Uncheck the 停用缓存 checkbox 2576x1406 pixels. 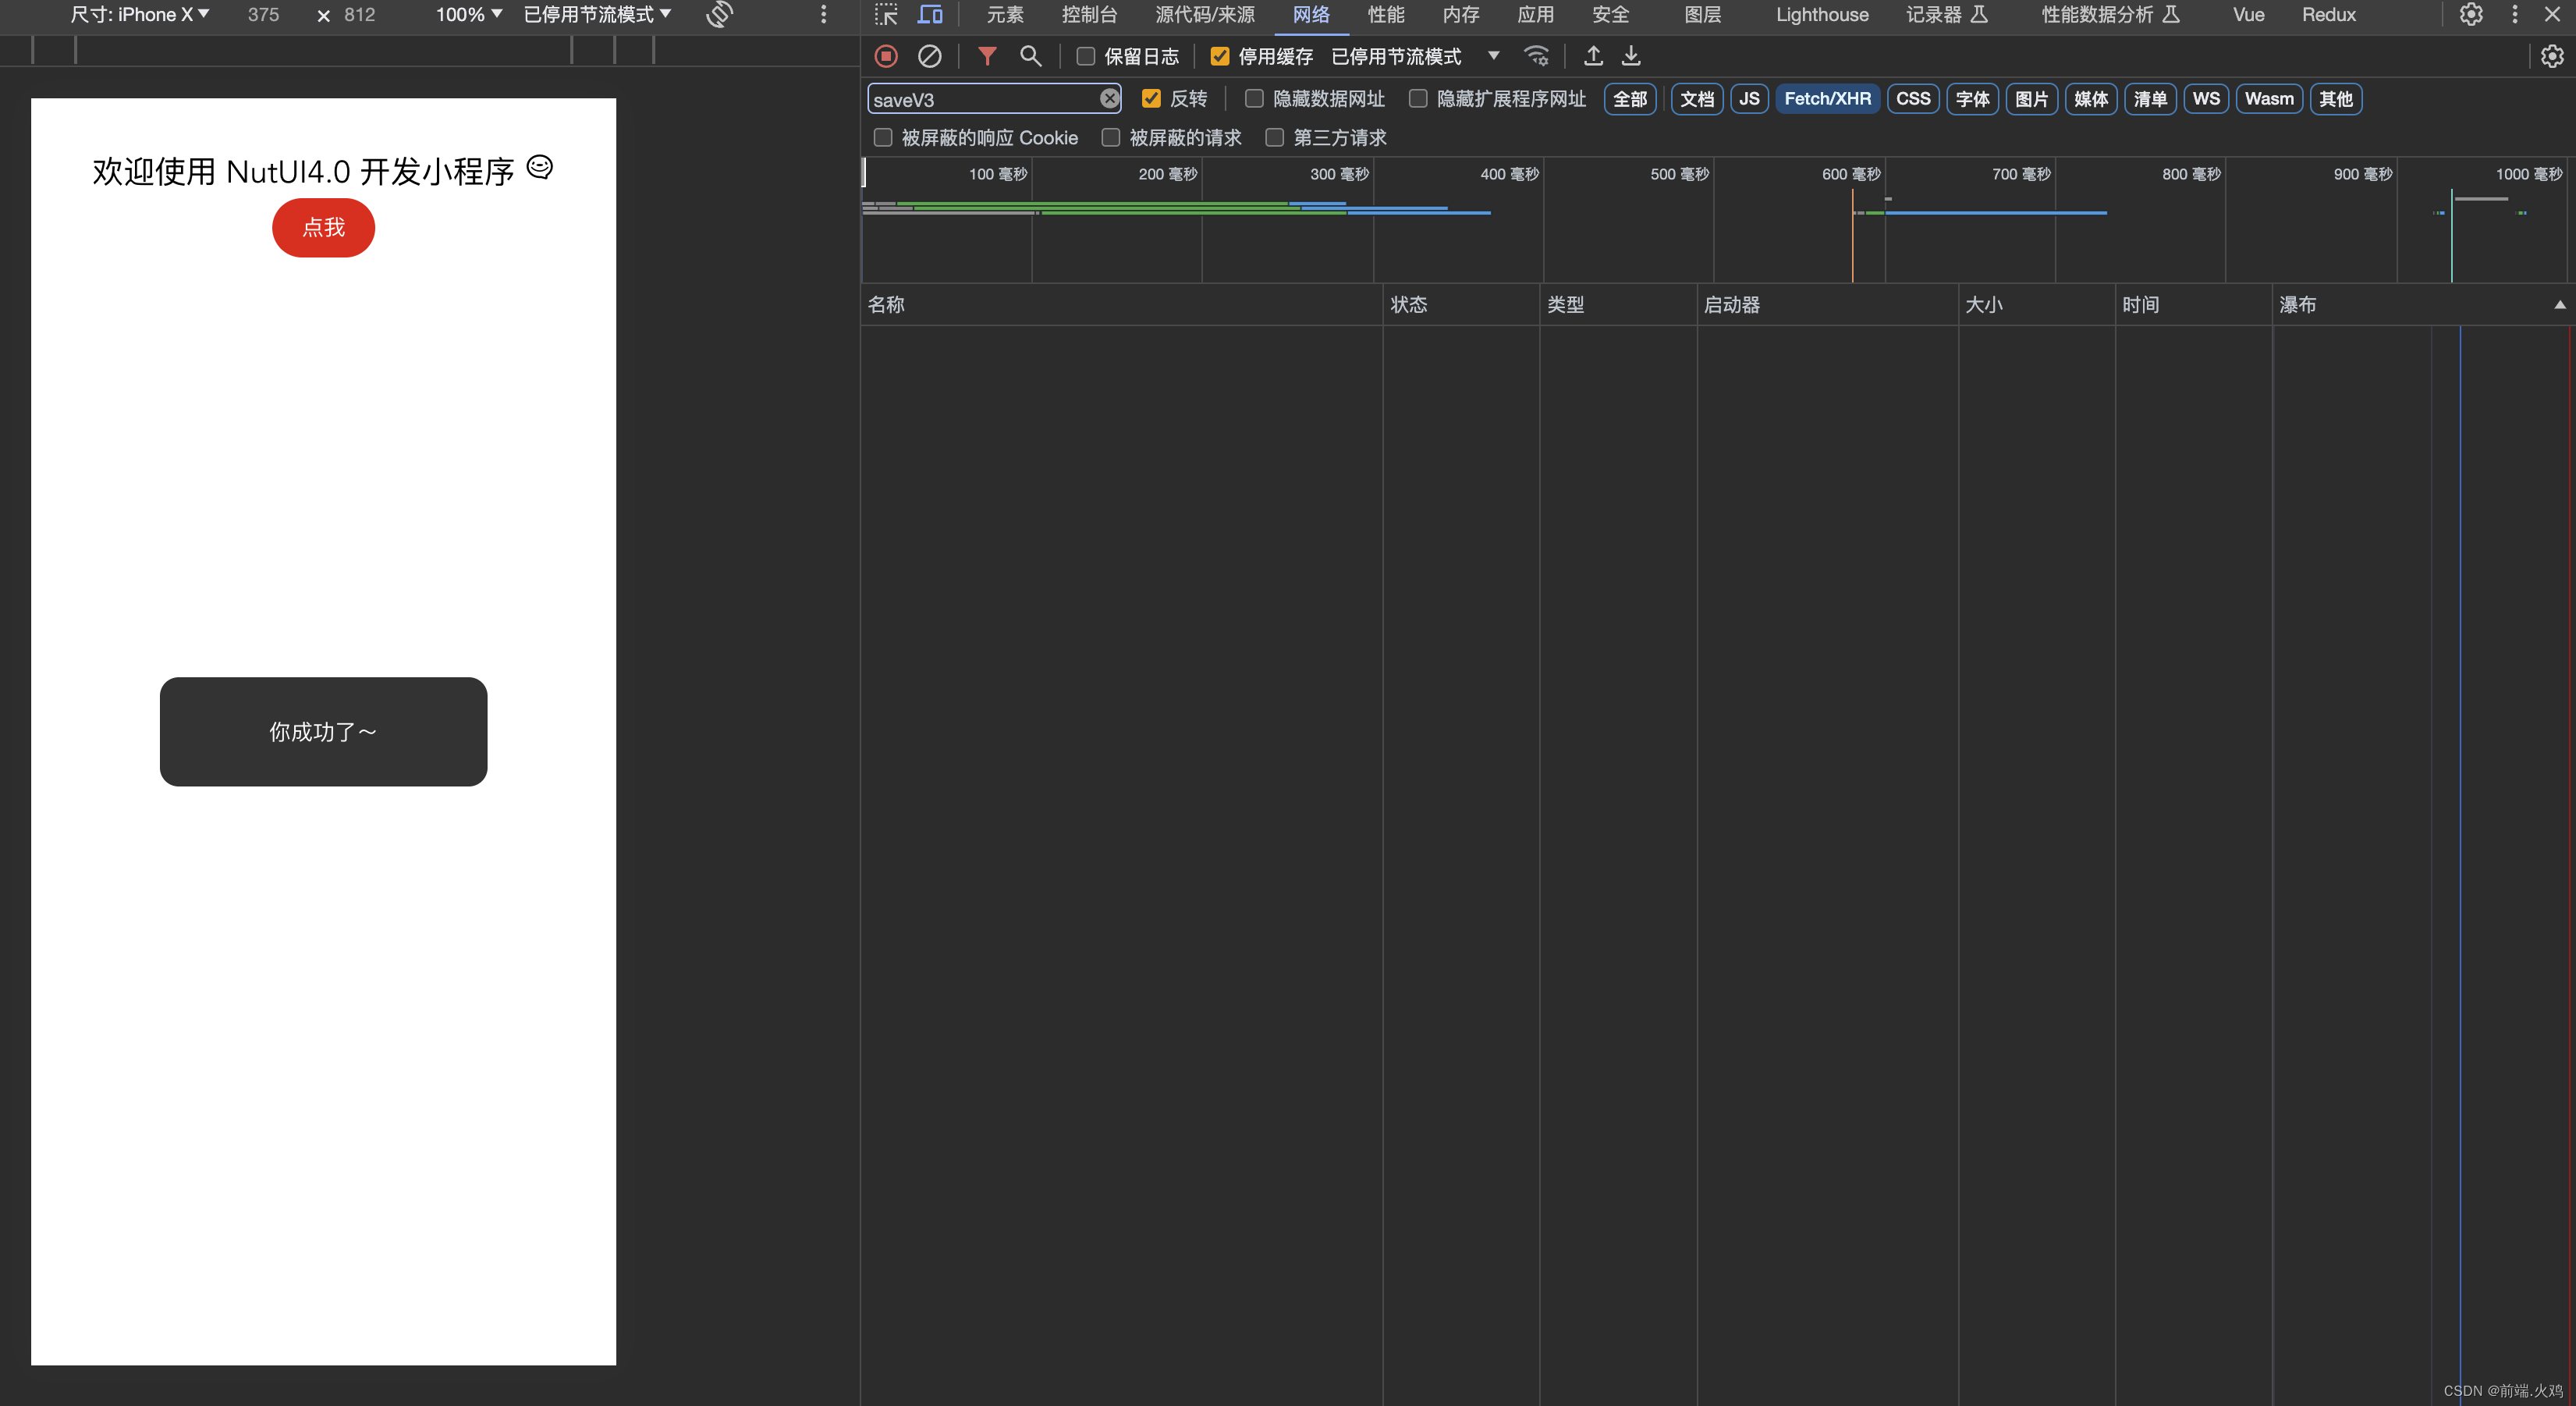(1219, 57)
